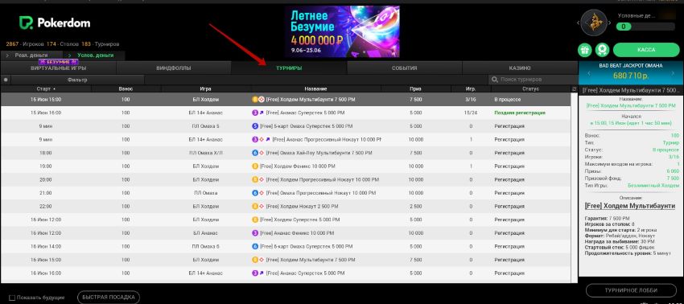Click the green Поздняя регистрация status
The height and width of the screenshot is (304, 684).
click(520, 113)
